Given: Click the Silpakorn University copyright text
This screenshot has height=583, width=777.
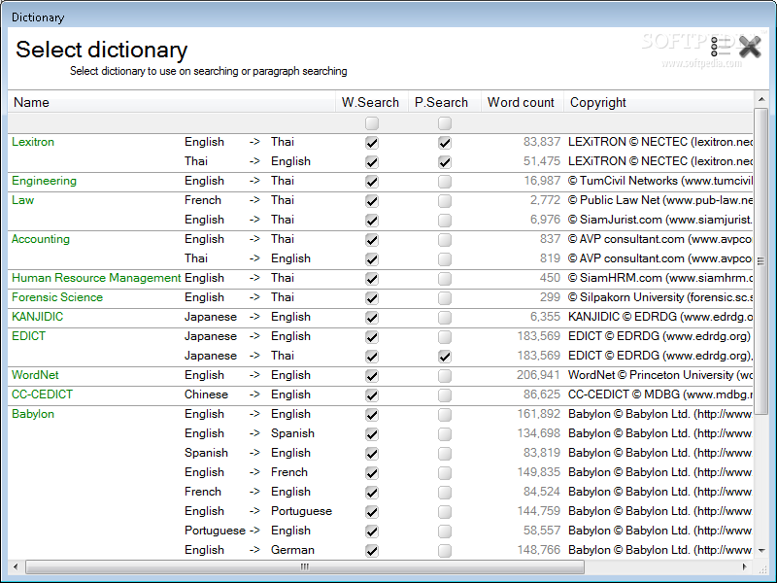Looking at the screenshot, I should coord(660,297).
